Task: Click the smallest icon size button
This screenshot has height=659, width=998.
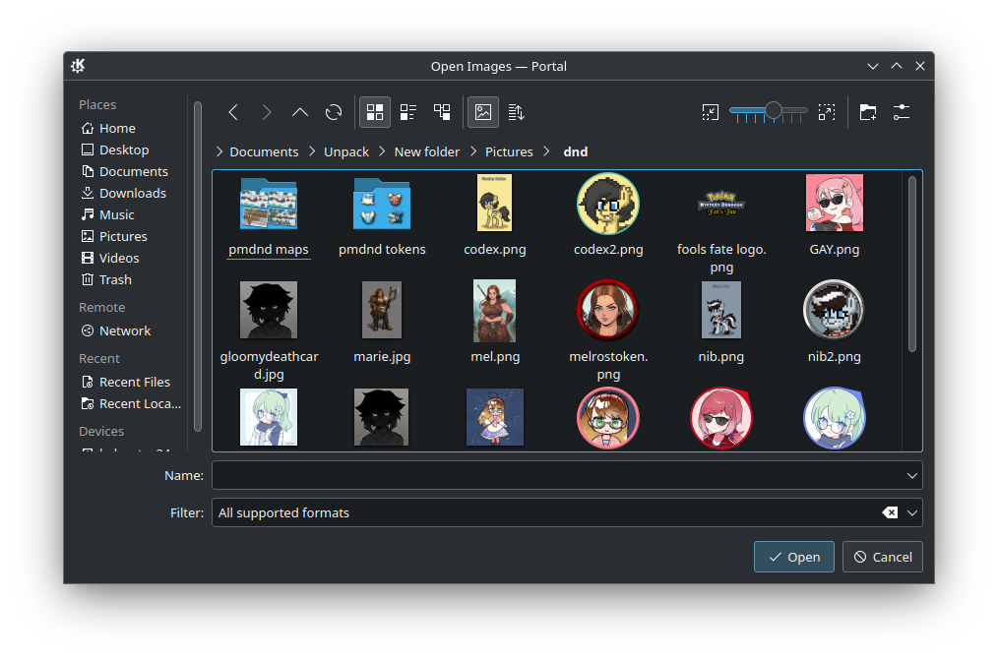Action: (x=711, y=112)
